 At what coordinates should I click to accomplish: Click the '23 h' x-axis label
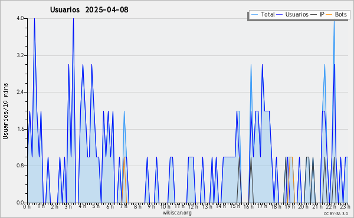pos(345,207)
